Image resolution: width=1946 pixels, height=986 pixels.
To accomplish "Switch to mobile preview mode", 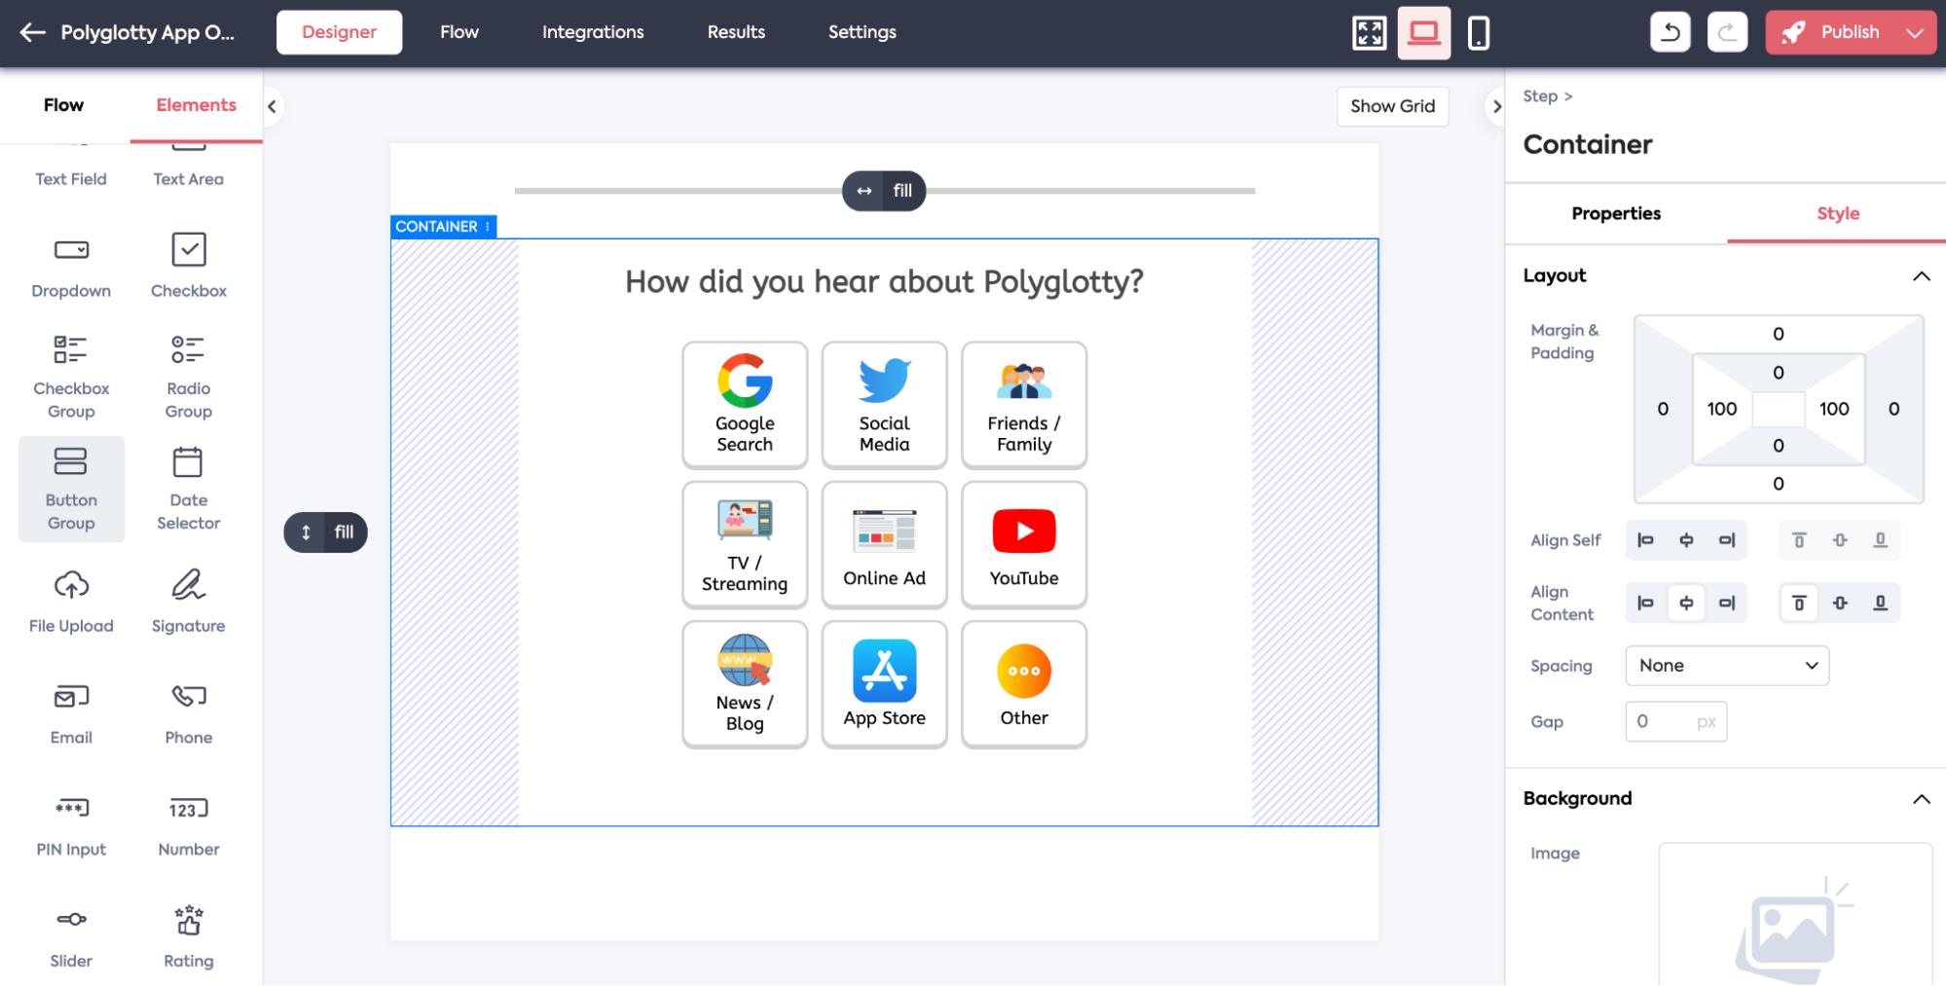I will coord(1479,32).
